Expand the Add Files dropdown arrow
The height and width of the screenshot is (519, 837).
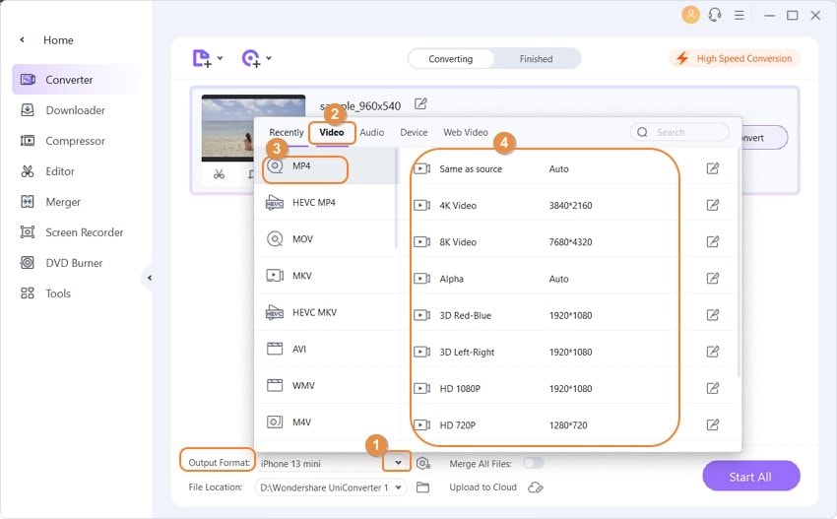[220, 58]
